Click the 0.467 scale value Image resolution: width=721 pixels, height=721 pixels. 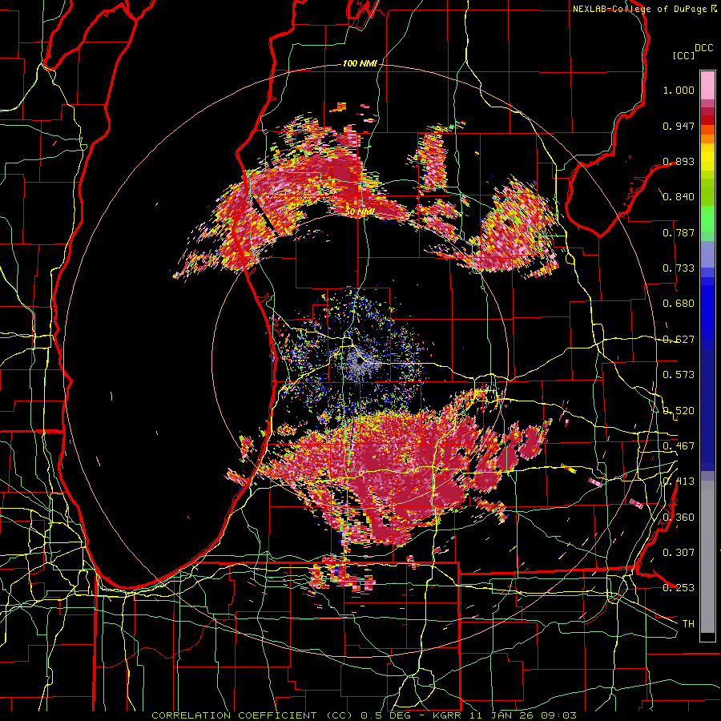[679, 445]
